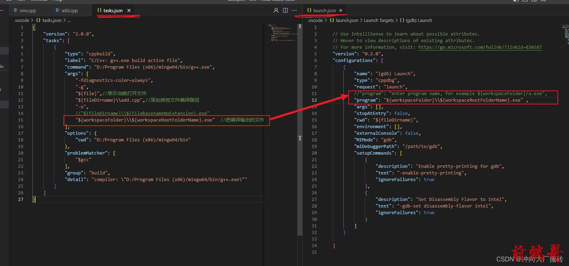Click the "request": "launch" line
The height and width of the screenshot is (266, 569).
point(381,87)
